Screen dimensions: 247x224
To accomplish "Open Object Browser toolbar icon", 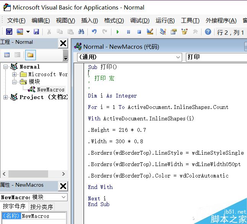I will [x=184, y=32].
